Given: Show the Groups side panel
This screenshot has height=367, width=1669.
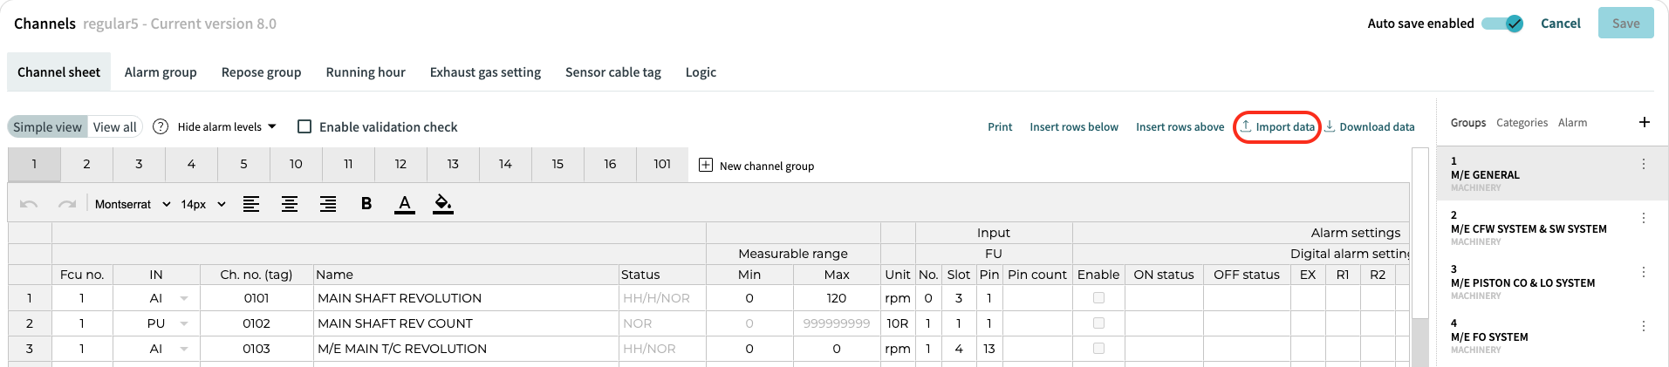Looking at the screenshot, I should (1468, 123).
